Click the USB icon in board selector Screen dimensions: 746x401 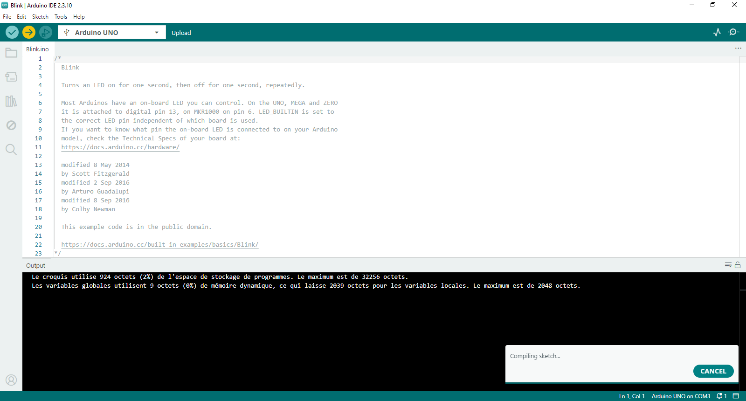[x=67, y=32]
